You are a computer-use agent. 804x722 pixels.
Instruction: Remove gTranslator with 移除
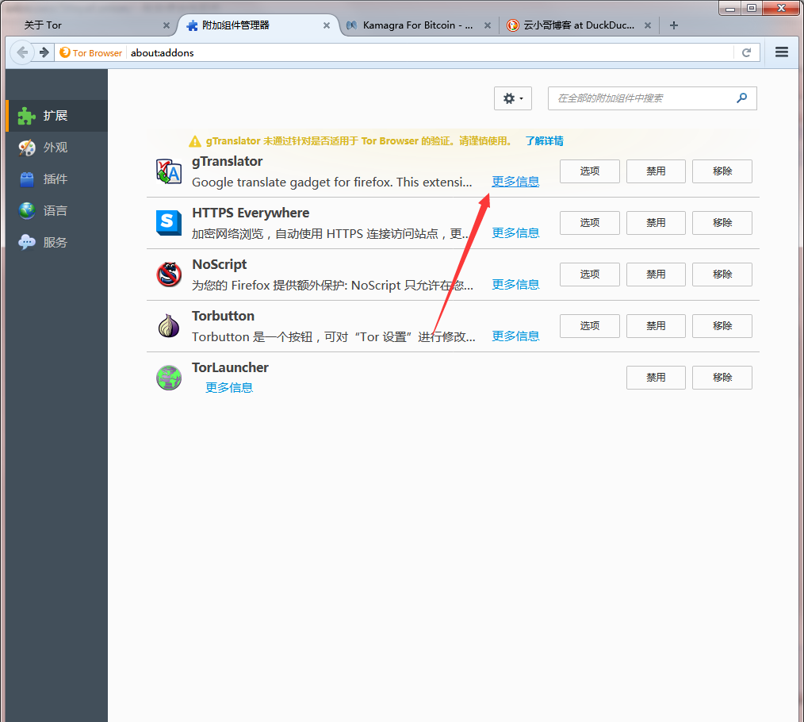click(722, 171)
